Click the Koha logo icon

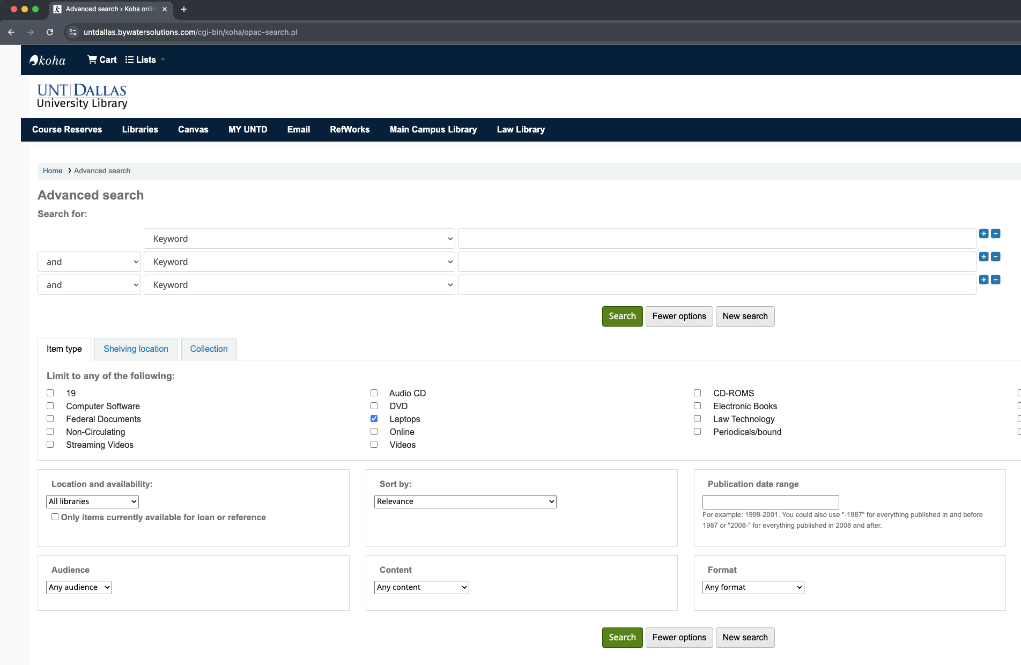click(x=48, y=60)
